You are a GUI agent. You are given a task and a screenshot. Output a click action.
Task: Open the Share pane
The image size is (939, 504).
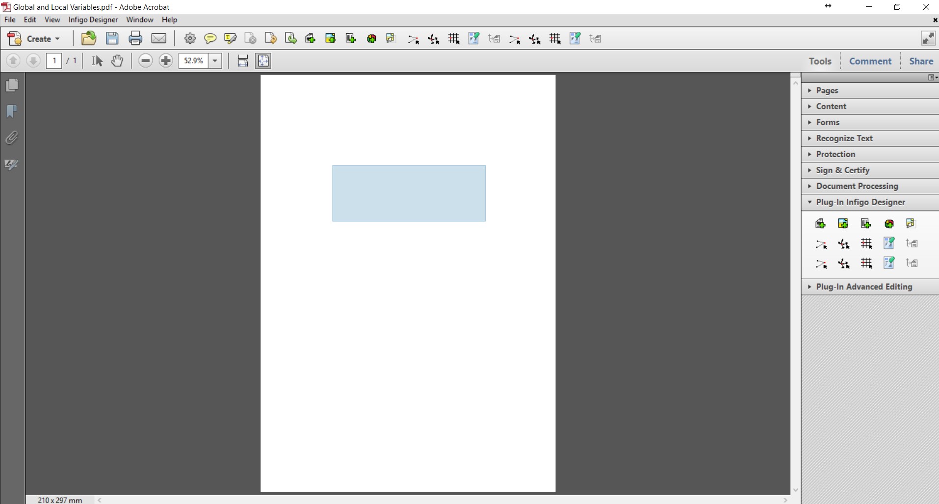(x=921, y=61)
